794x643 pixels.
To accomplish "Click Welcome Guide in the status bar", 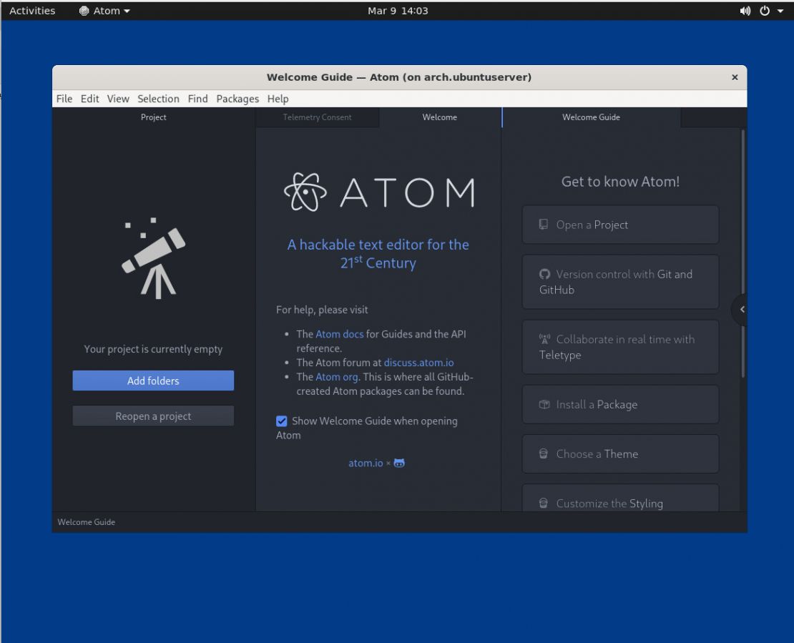I will 86,522.
